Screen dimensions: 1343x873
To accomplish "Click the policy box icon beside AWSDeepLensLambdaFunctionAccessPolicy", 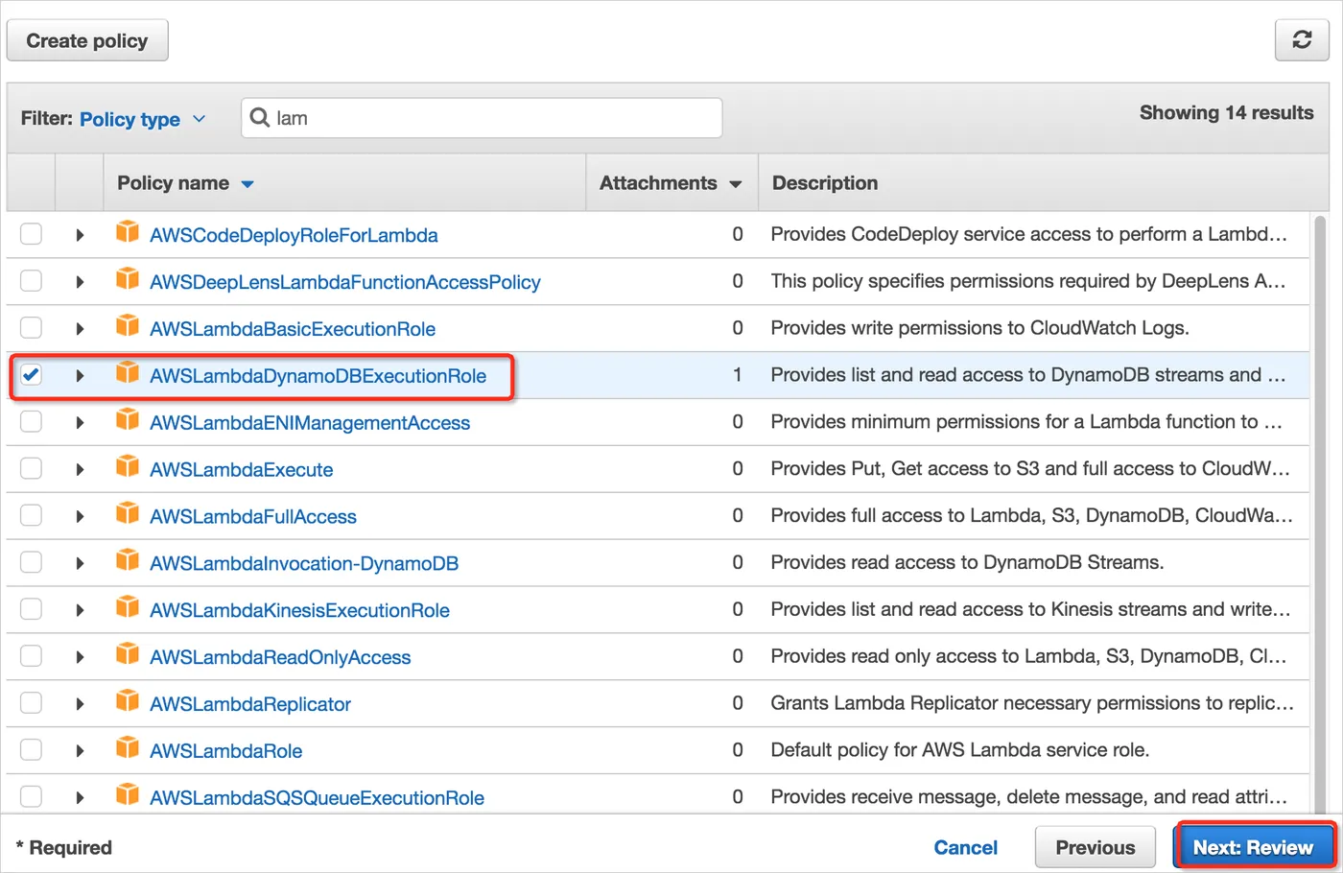I will click(x=128, y=280).
